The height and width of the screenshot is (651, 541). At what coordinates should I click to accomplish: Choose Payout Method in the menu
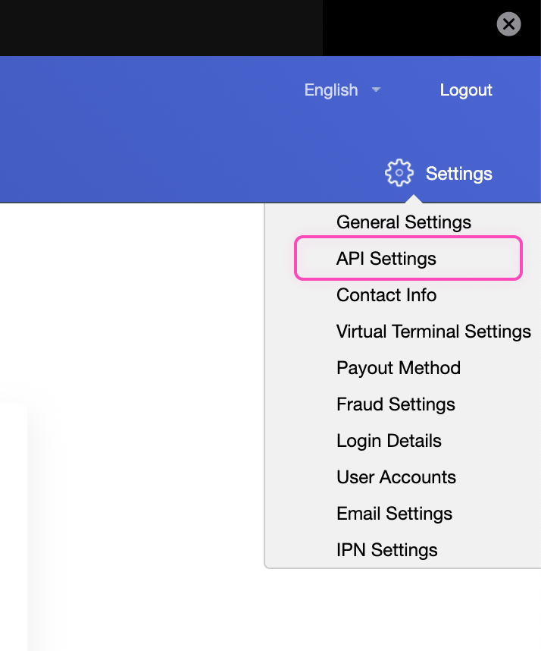click(399, 368)
